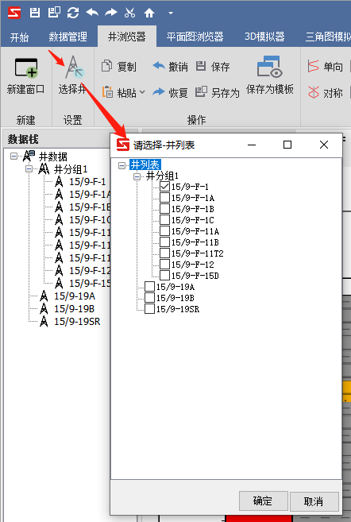The image size is (351, 522).
Task: Uncheck the 15/9-F-1 well checkbox
Action: point(164,187)
